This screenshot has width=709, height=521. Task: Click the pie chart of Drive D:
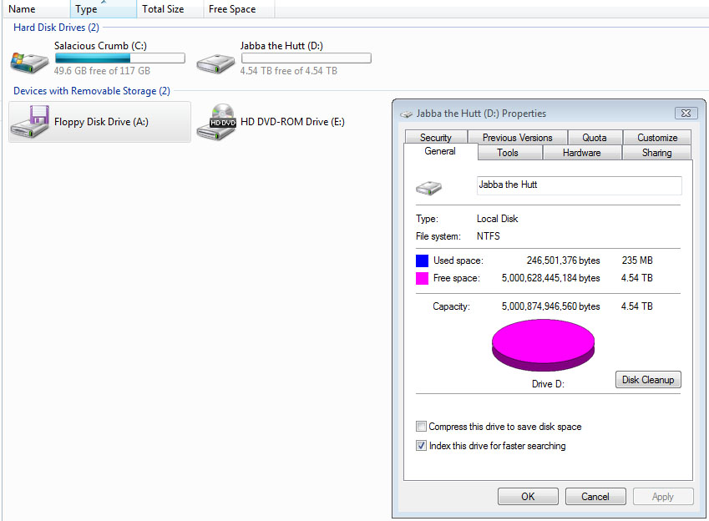coord(543,346)
